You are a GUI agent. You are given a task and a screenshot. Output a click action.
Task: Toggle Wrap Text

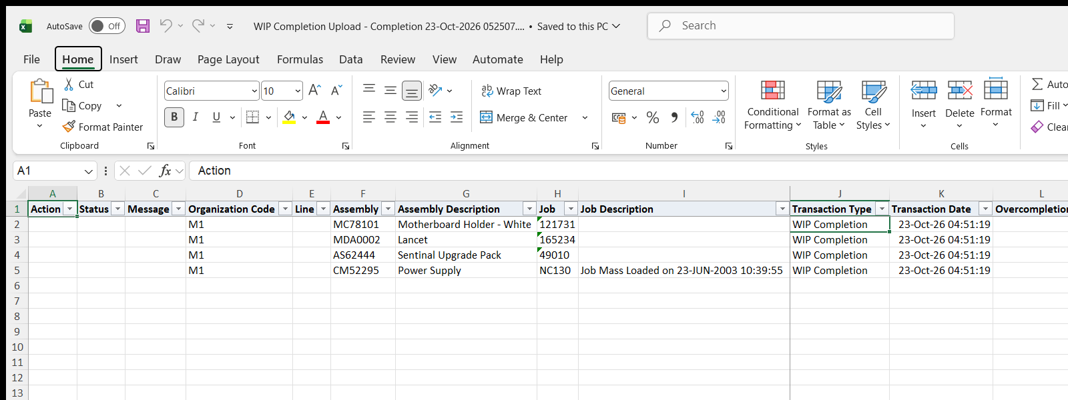(511, 91)
